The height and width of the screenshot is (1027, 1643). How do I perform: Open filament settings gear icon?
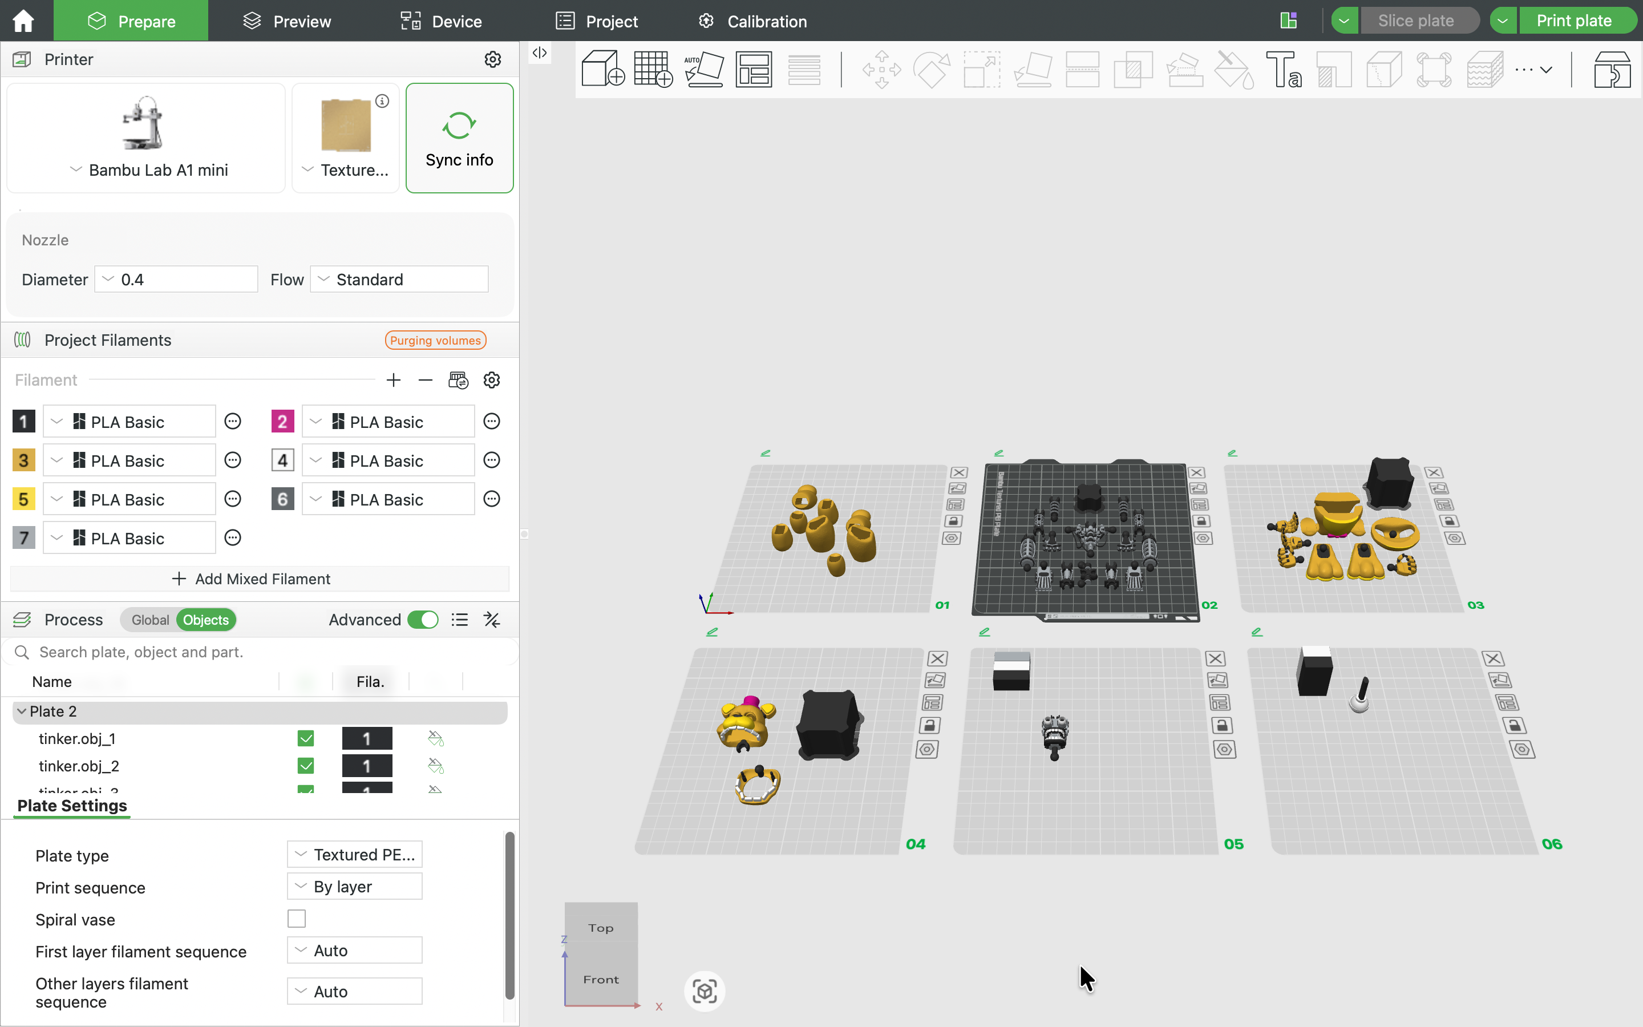point(492,379)
